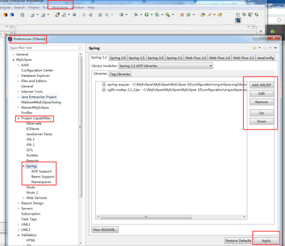Select Namespaces tree item

[x=41, y=182]
